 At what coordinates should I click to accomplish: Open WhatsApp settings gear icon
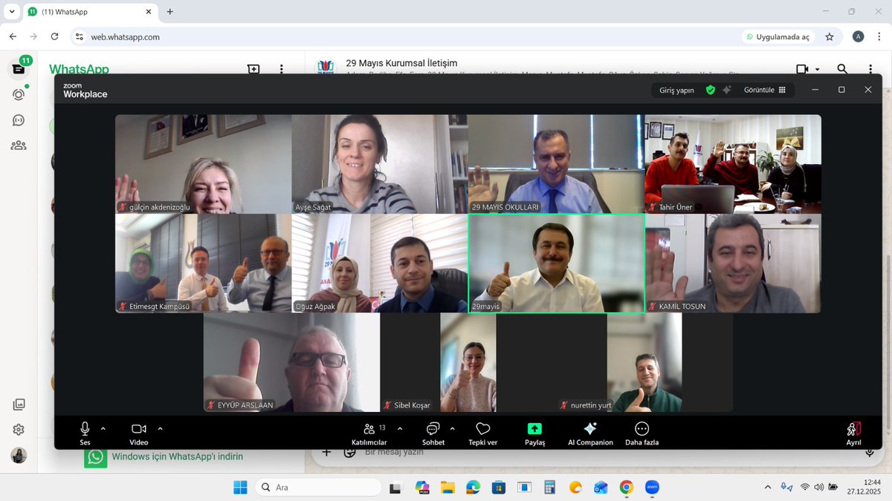[x=19, y=430]
